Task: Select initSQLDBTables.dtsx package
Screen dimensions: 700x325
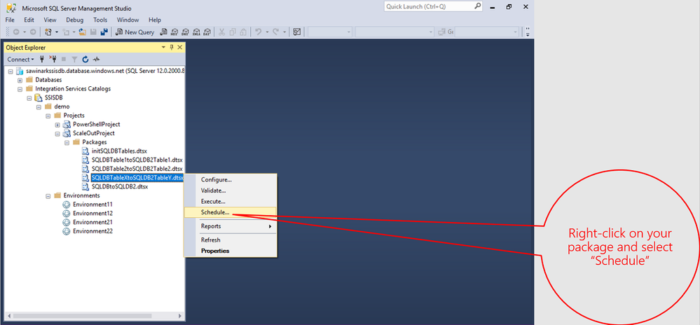Action: pyautogui.click(x=119, y=151)
